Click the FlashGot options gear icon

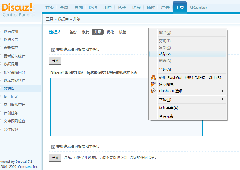click(153, 91)
